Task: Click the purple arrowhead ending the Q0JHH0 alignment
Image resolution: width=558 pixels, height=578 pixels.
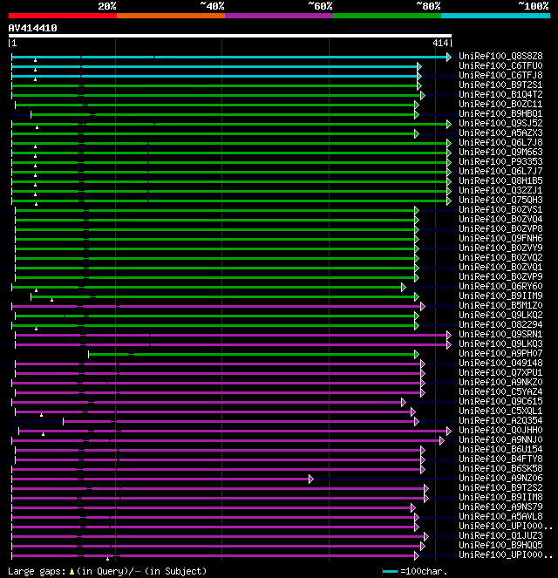Action: point(448,431)
